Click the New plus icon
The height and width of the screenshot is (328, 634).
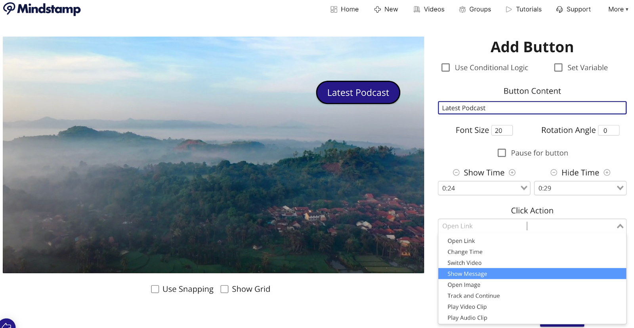pos(377,9)
